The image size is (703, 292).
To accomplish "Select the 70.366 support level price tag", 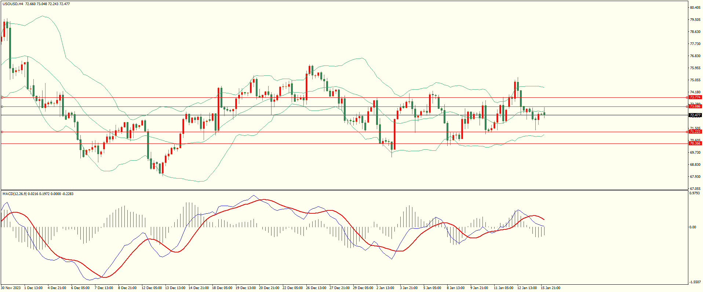I will point(695,143).
